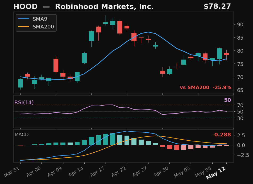Click the RSI 30 axis label
The height and width of the screenshot is (184, 253).
[x=240, y=118]
